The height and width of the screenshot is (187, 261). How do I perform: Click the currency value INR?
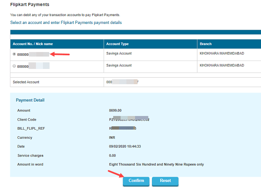click(112, 137)
